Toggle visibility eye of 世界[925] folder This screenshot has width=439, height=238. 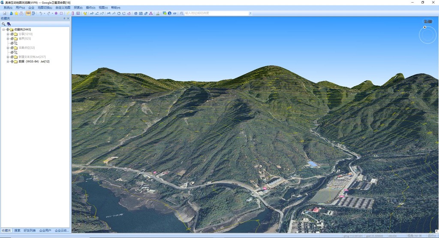click(12, 39)
